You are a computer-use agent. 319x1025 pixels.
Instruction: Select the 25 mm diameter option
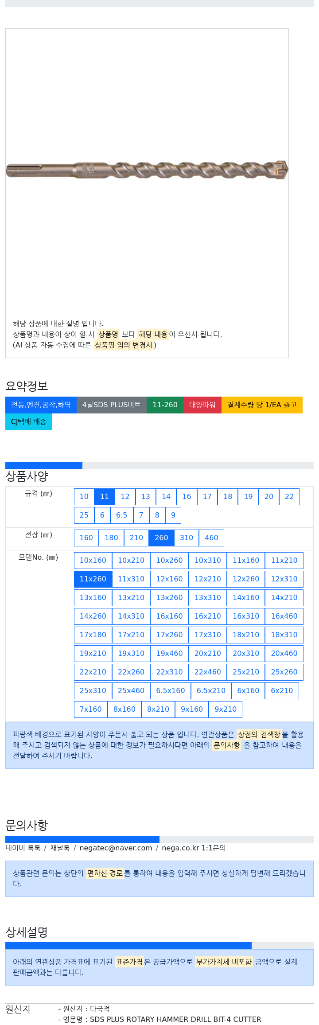click(84, 515)
